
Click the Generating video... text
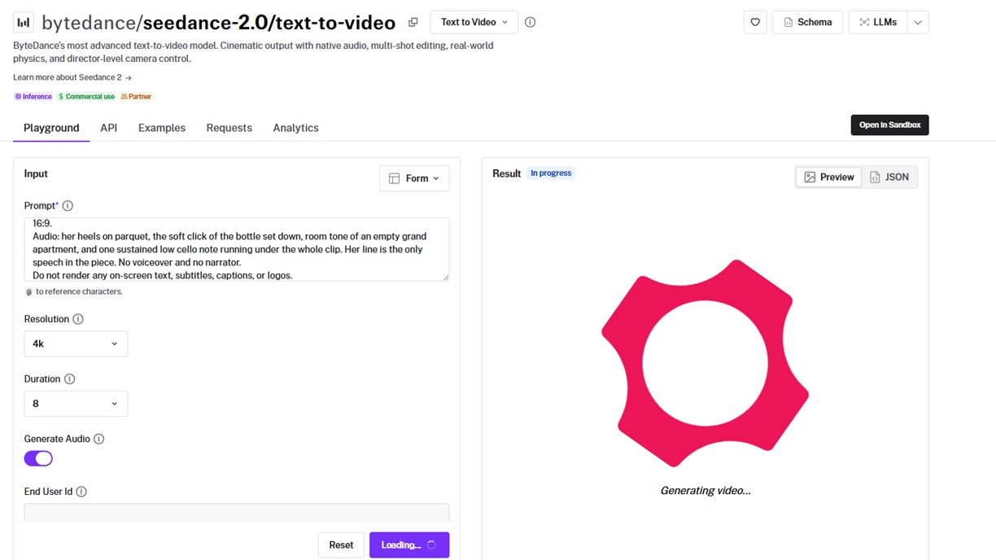pyautogui.click(x=705, y=491)
